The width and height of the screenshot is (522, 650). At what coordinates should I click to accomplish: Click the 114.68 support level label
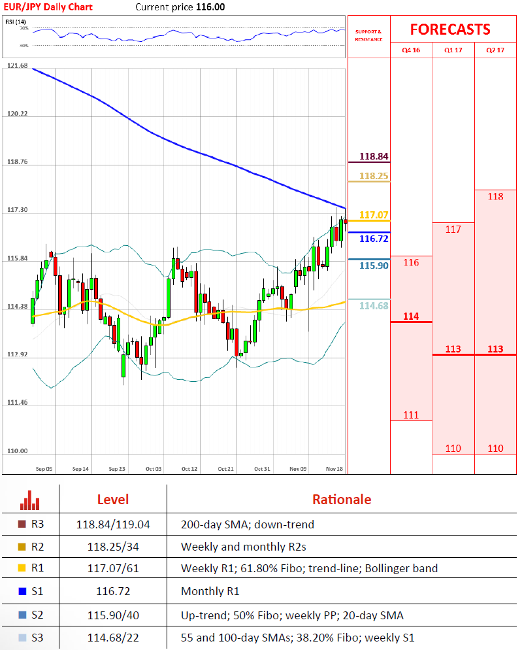[x=374, y=305]
